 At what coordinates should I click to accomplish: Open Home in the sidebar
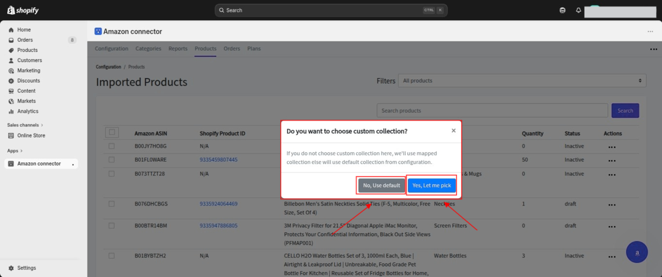24,30
